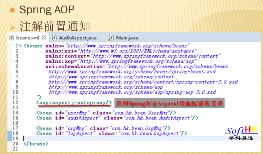263x154 pixels.
Task: Click the Java file icon on Main.java tab
Action: (x=111, y=37)
